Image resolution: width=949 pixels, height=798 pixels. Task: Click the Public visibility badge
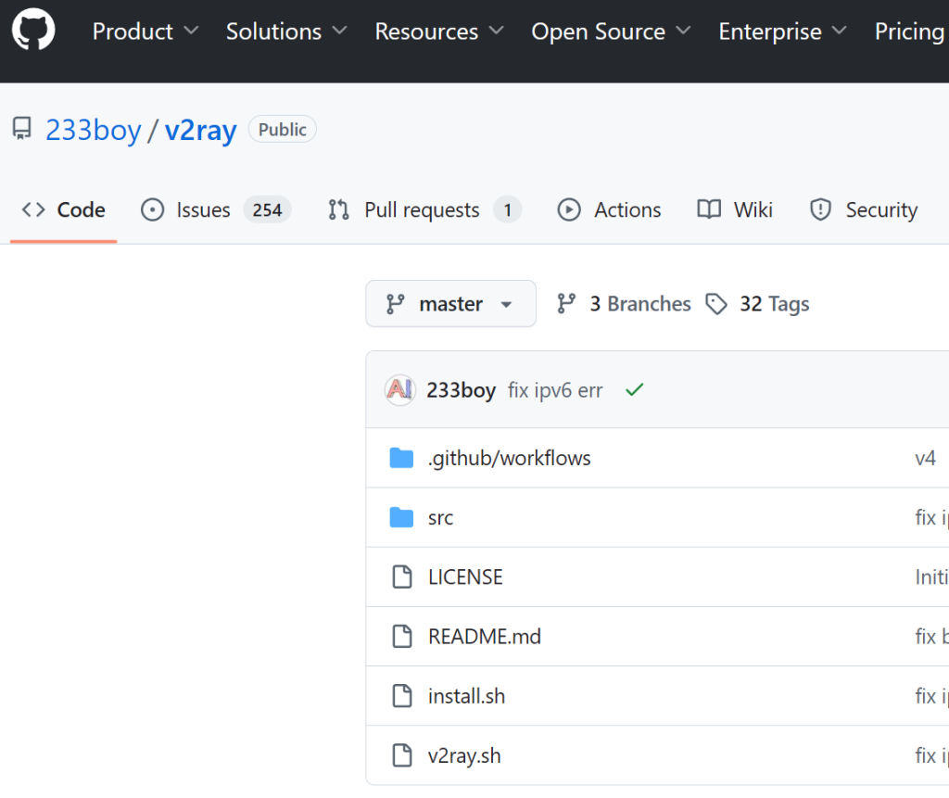(x=282, y=129)
